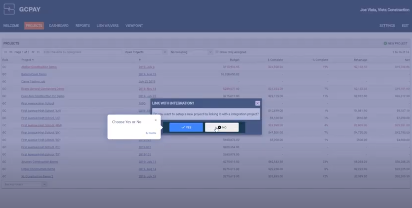Sort by the % Complete column header
This screenshot has width=412, height=208.
click(320, 60)
